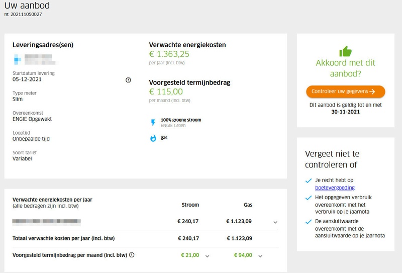Click the € 1.363,25 yearly energy cost
This screenshot has height=273, width=402.
(169, 54)
